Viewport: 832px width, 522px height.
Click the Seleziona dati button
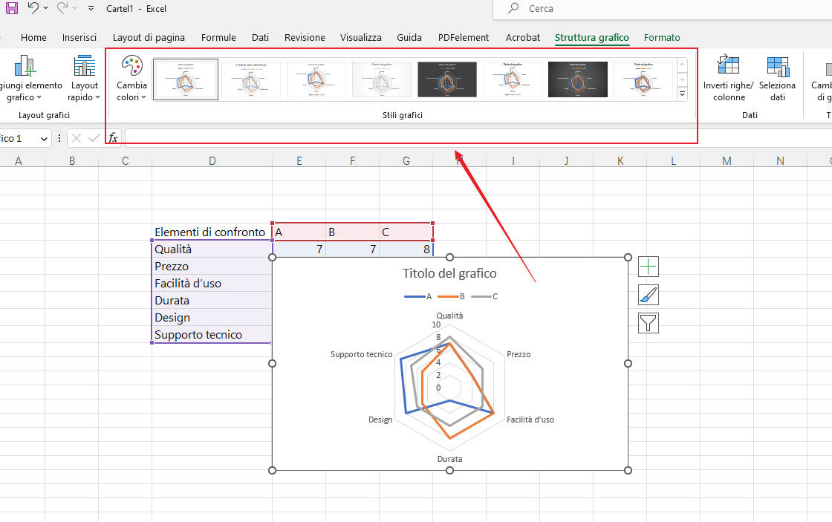click(x=777, y=79)
